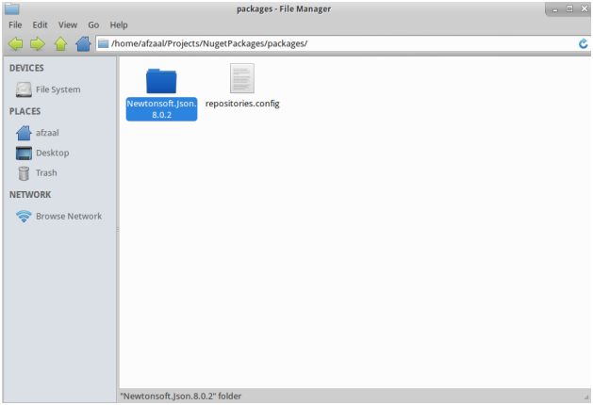Screen dimensions: 593x405
Task: Open the Edit menu
Action: tap(40, 24)
